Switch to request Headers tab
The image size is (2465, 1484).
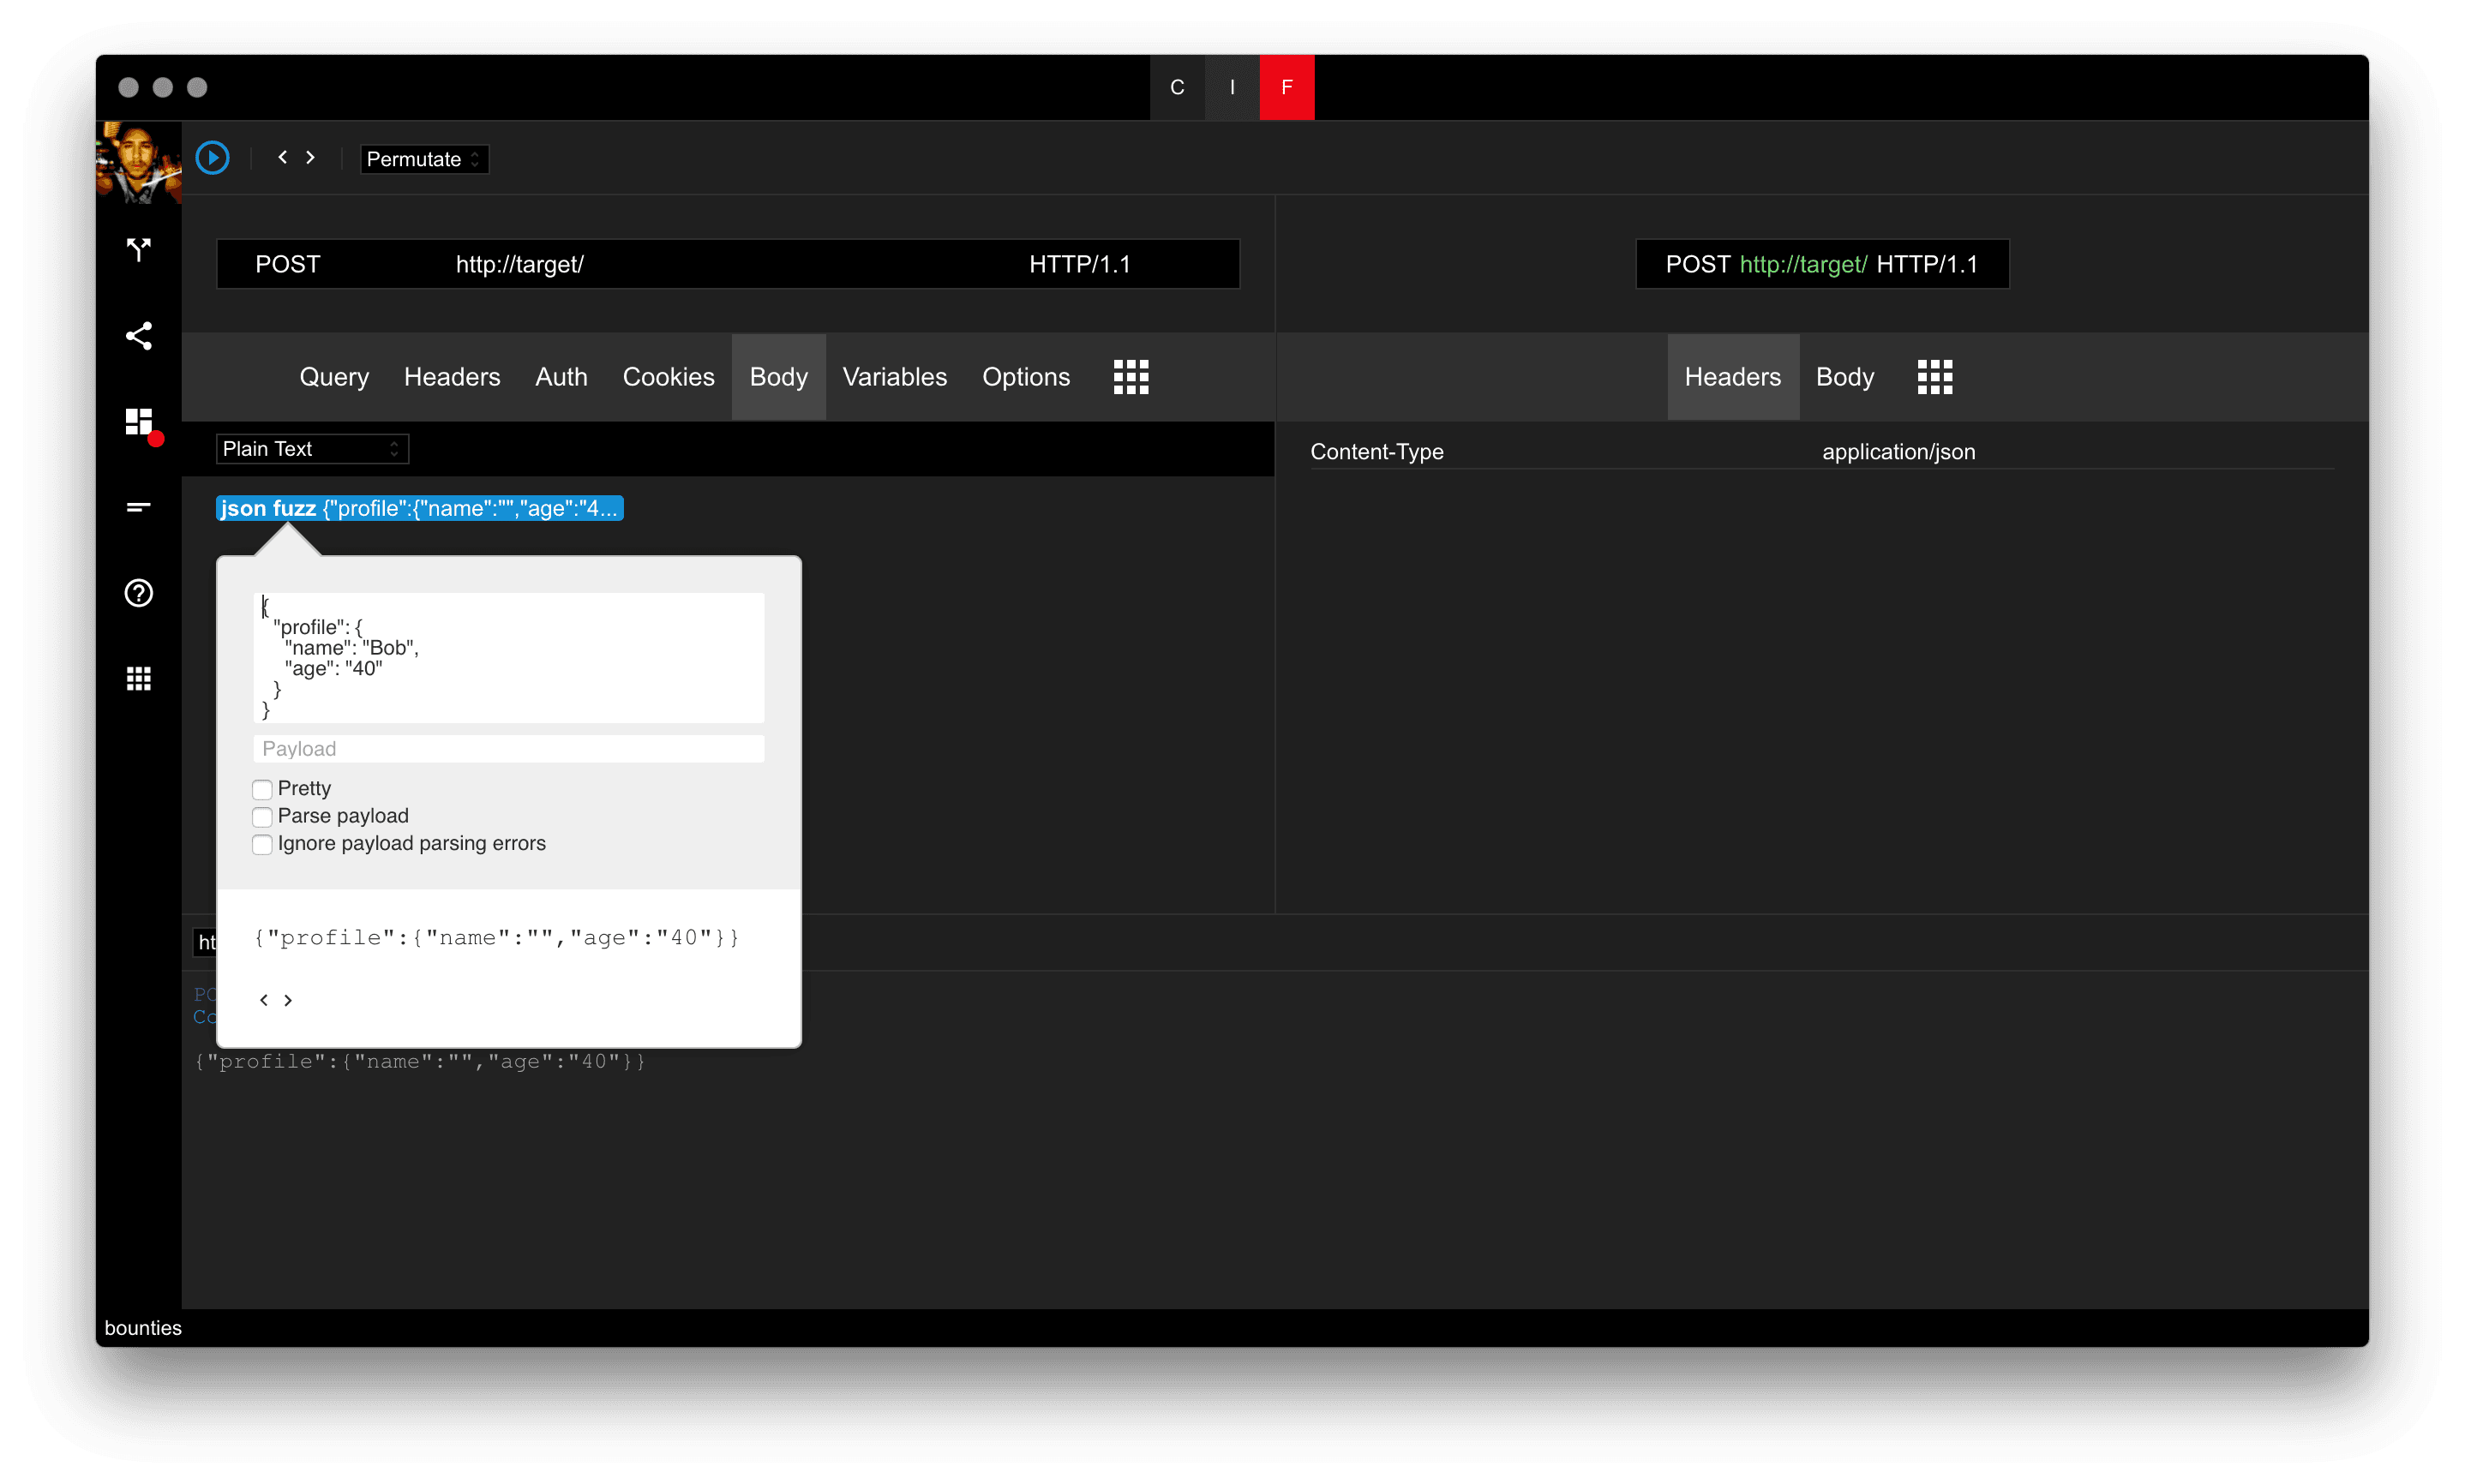click(x=452, y=377)
